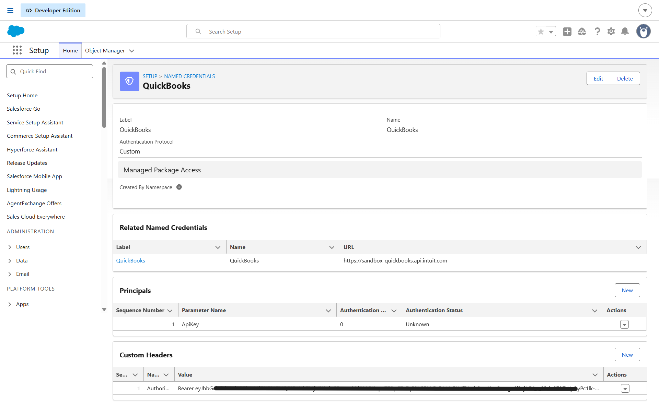
Task: Open the notifications bell
Action: click(x=625, y=32)
